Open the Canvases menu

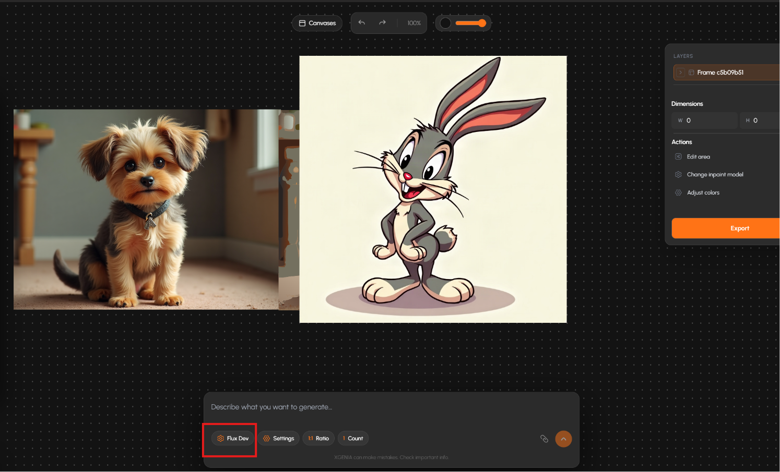coord(317,23)
